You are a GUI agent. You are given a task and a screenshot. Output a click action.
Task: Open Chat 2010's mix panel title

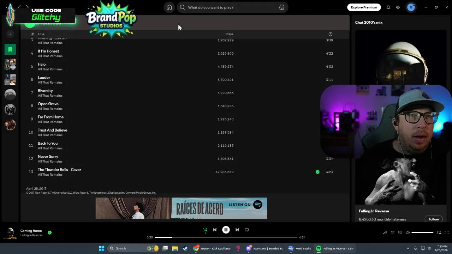pos(369,23)
